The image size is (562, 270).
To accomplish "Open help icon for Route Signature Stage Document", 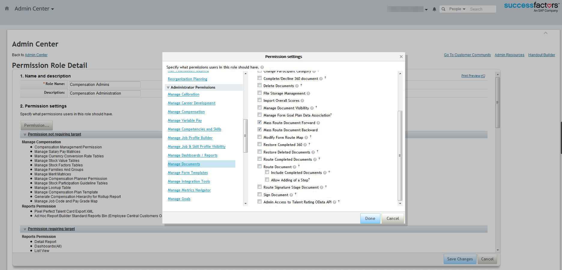I will 322,187.
